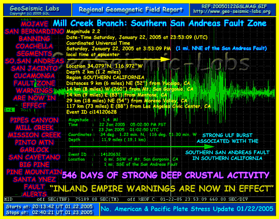Click the Mill Creek Branch headline
Image resolution: width=279 pixels, height=219 pixels.
click(160, 23)
